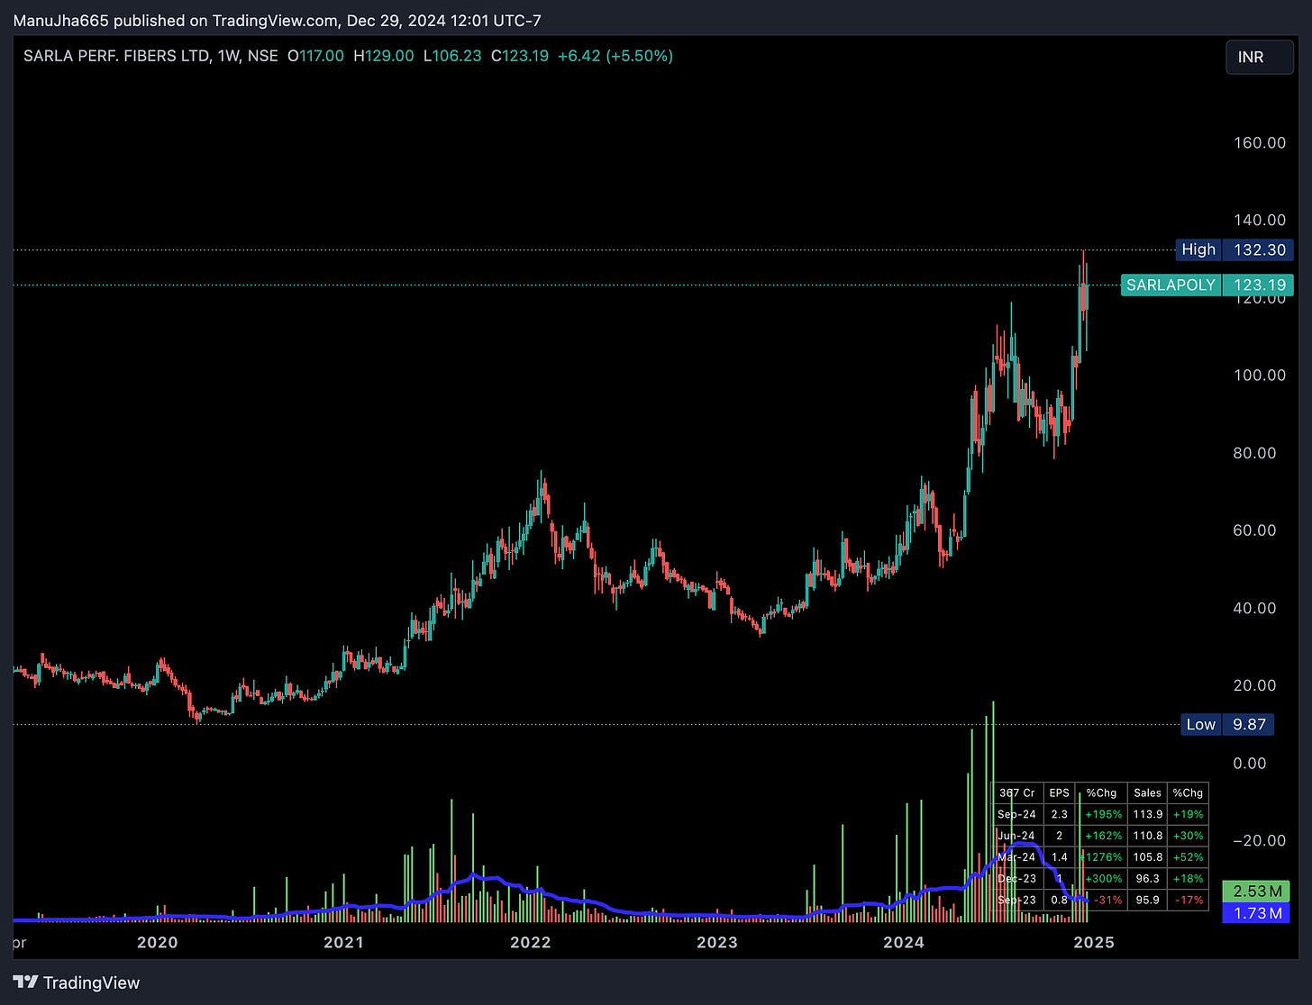The image size is (1312, 1005).
Task: Click the Mar-24 row label
Action: click(1017, 857)
